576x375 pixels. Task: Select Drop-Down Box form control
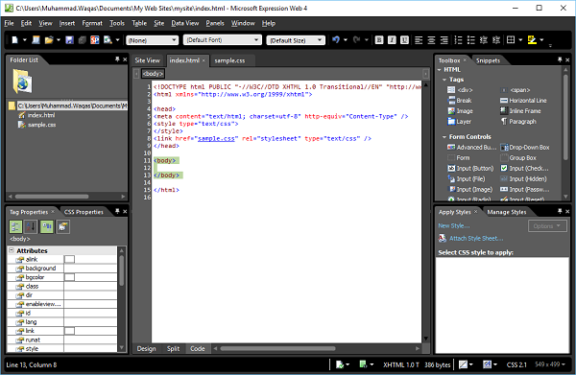click(525, 148)
